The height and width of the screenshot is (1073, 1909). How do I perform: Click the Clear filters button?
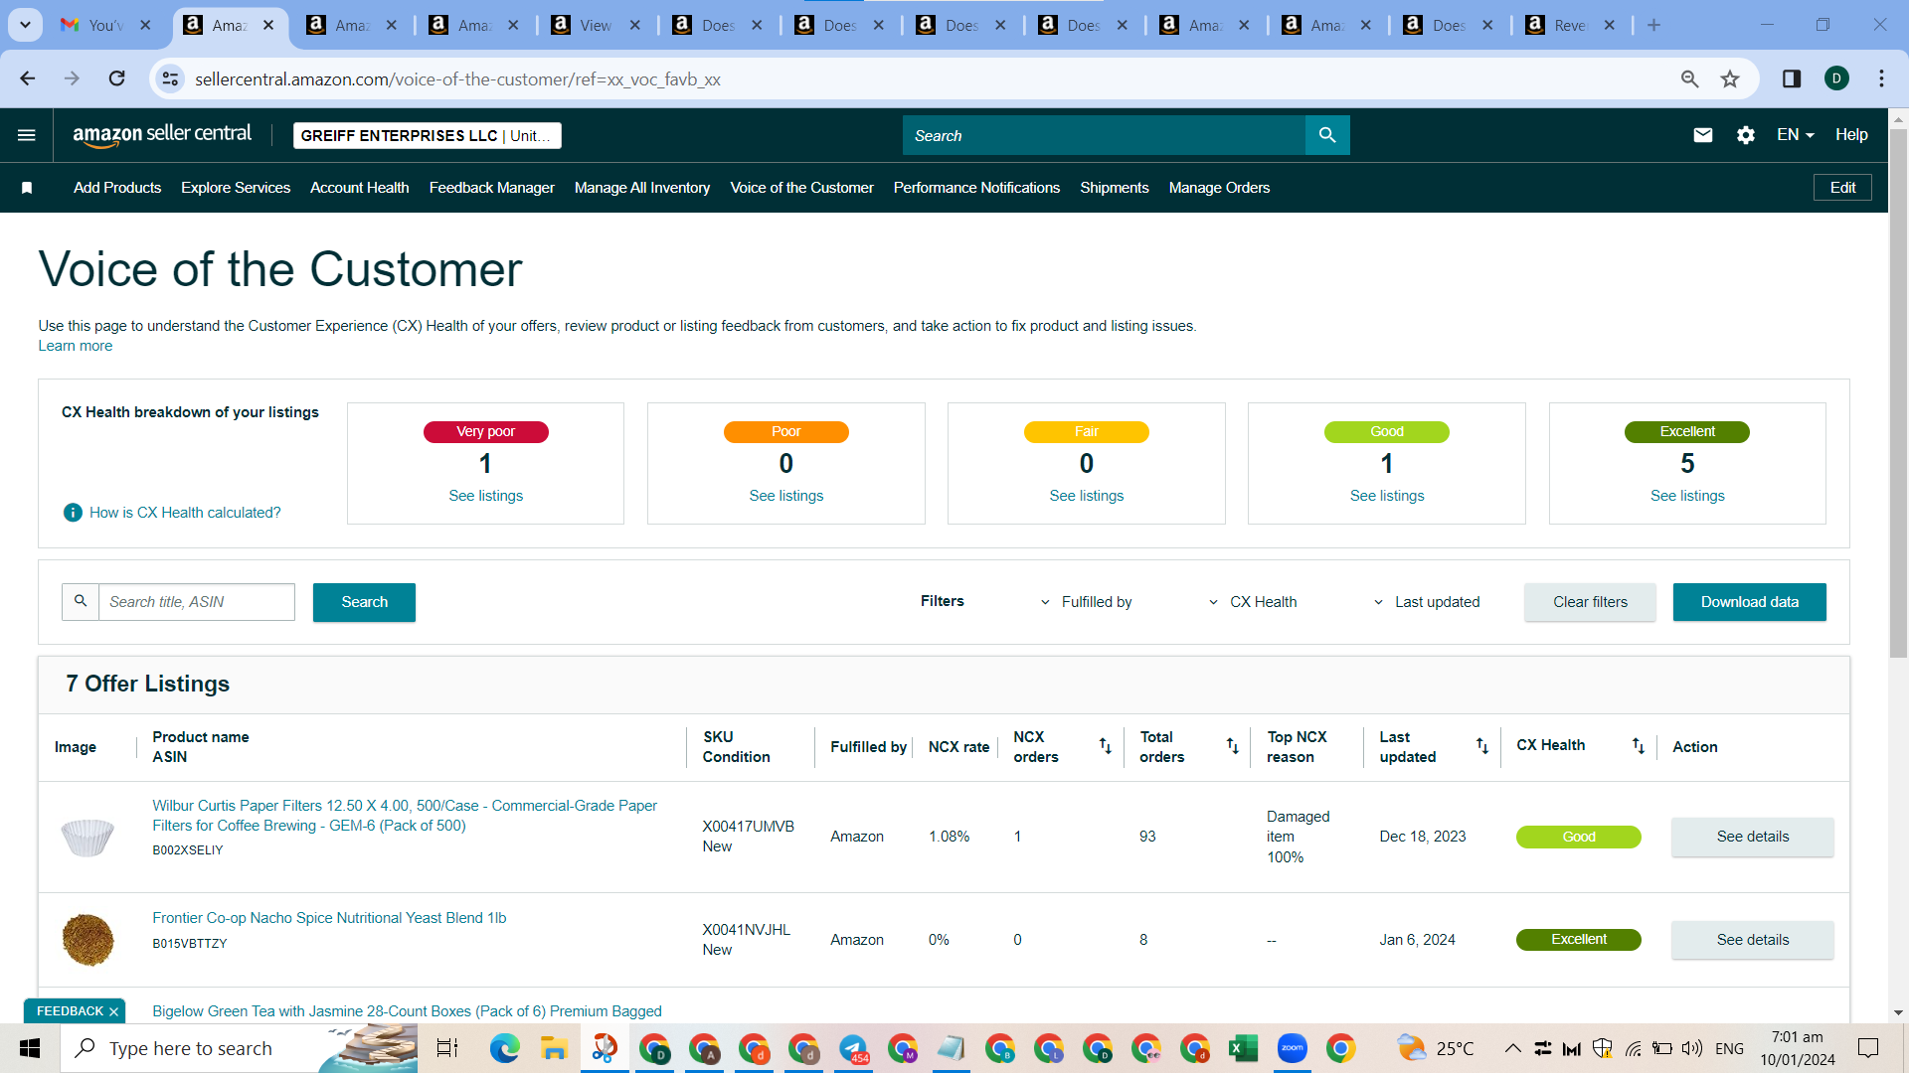click(x=1591, y=602)
